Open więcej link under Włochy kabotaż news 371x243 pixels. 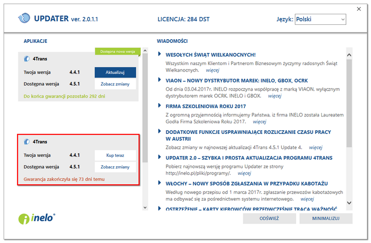pyautogui.click(x=307, y=199)
